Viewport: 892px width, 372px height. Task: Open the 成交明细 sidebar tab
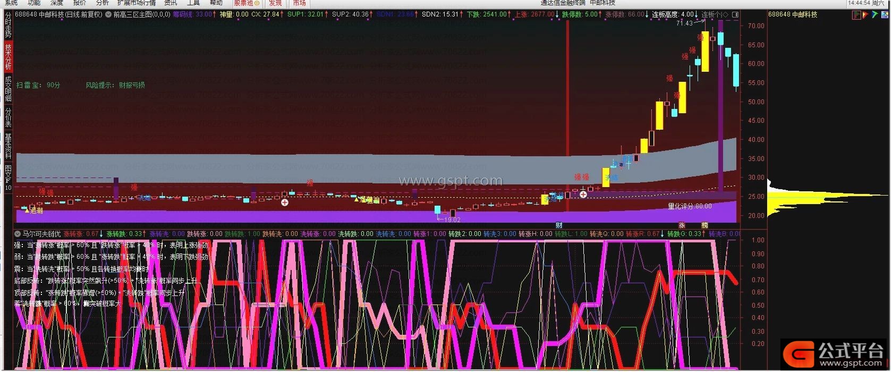click(x=8, y=88)
